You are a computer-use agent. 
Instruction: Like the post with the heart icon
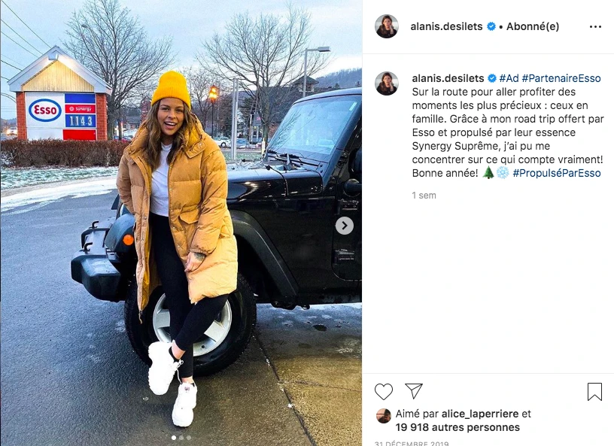[383, 391]
